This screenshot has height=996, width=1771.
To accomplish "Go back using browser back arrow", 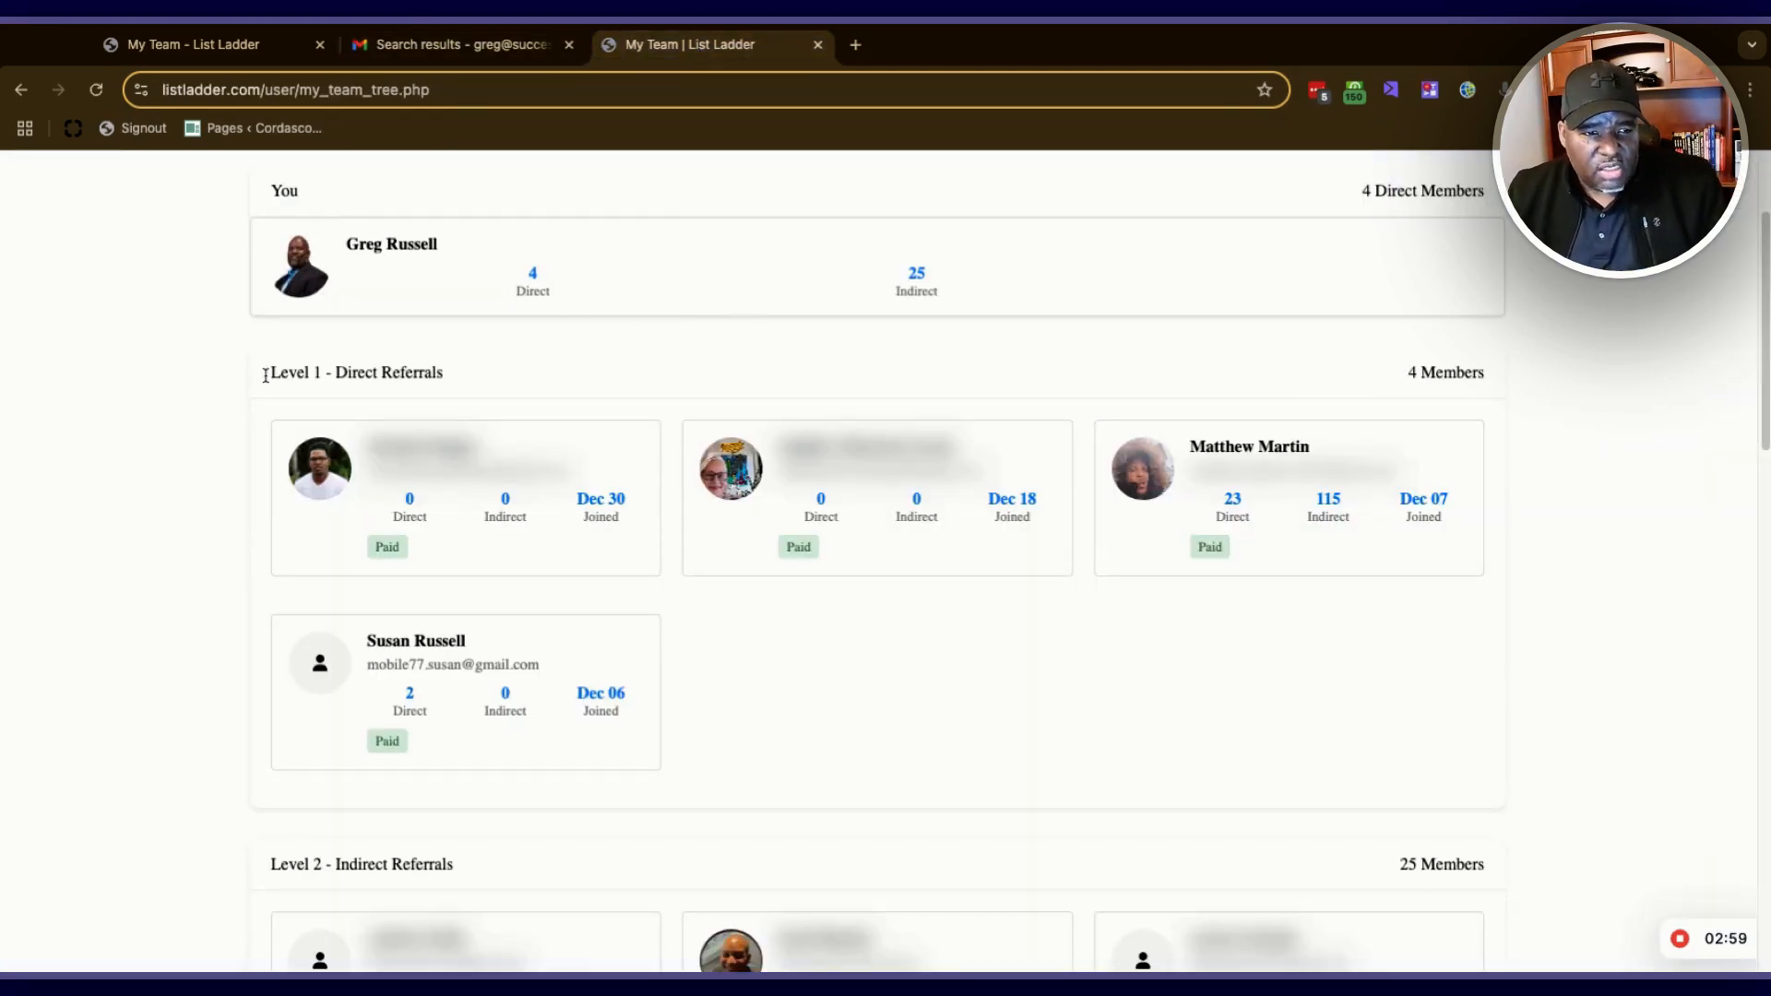I will tap(21, 89).
